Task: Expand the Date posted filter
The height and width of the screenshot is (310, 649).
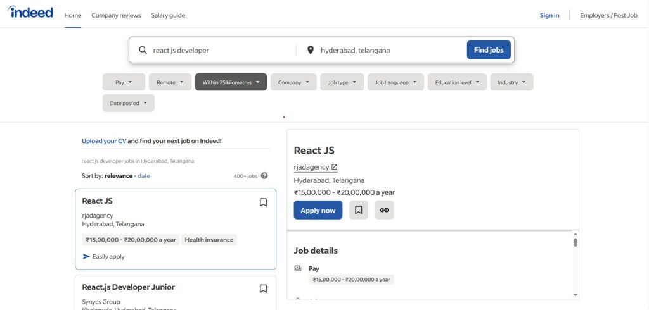Action: tap(128, 103)
